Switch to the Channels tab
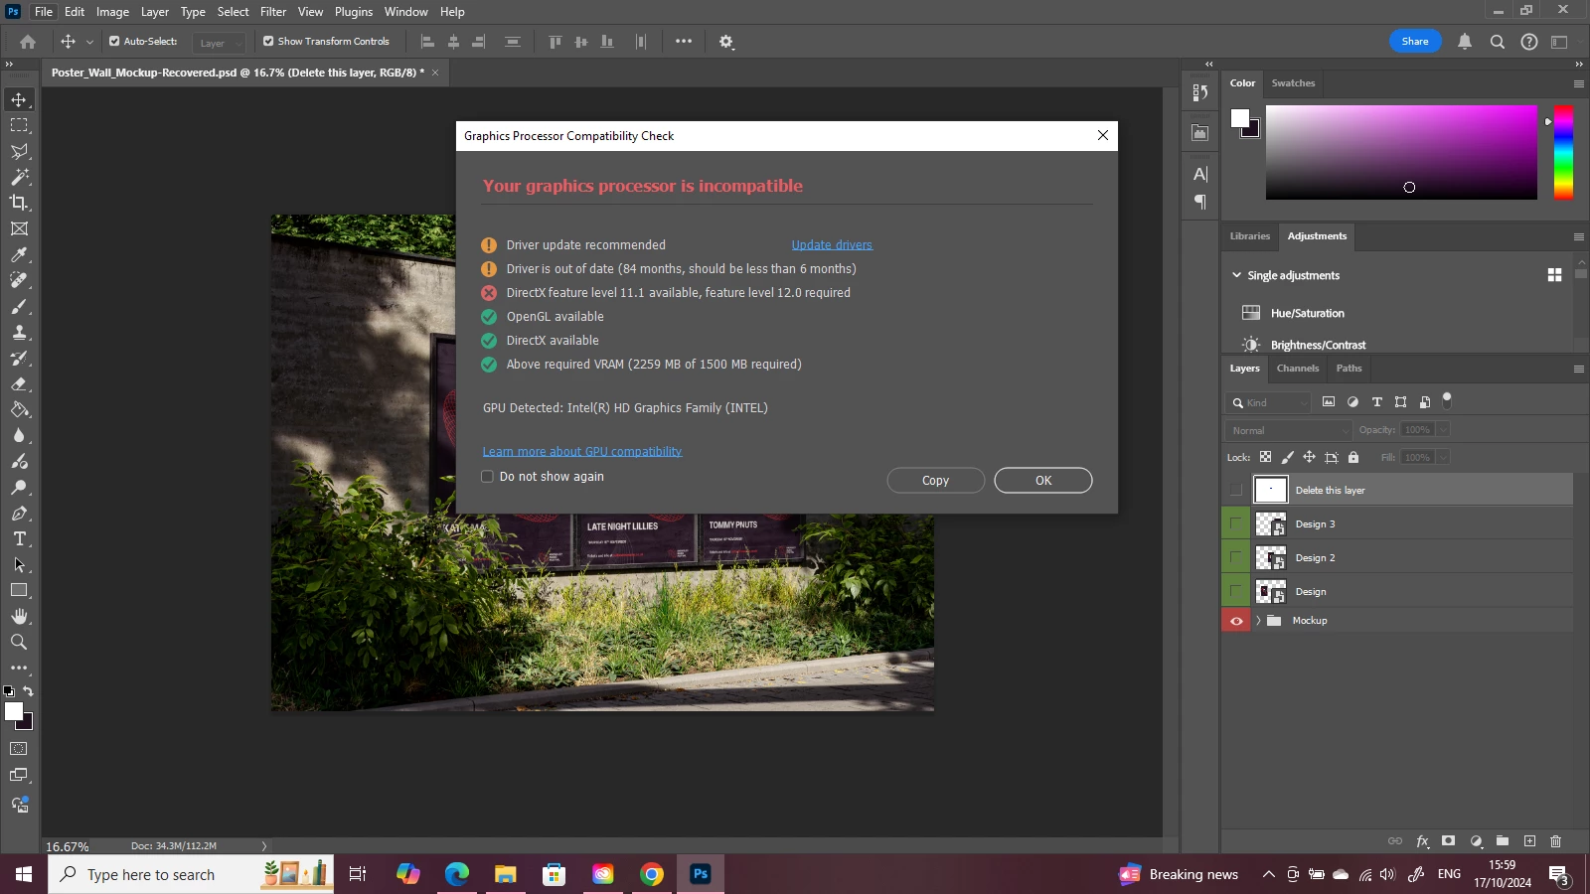The image size is (1590, 894). [1298, 369]
